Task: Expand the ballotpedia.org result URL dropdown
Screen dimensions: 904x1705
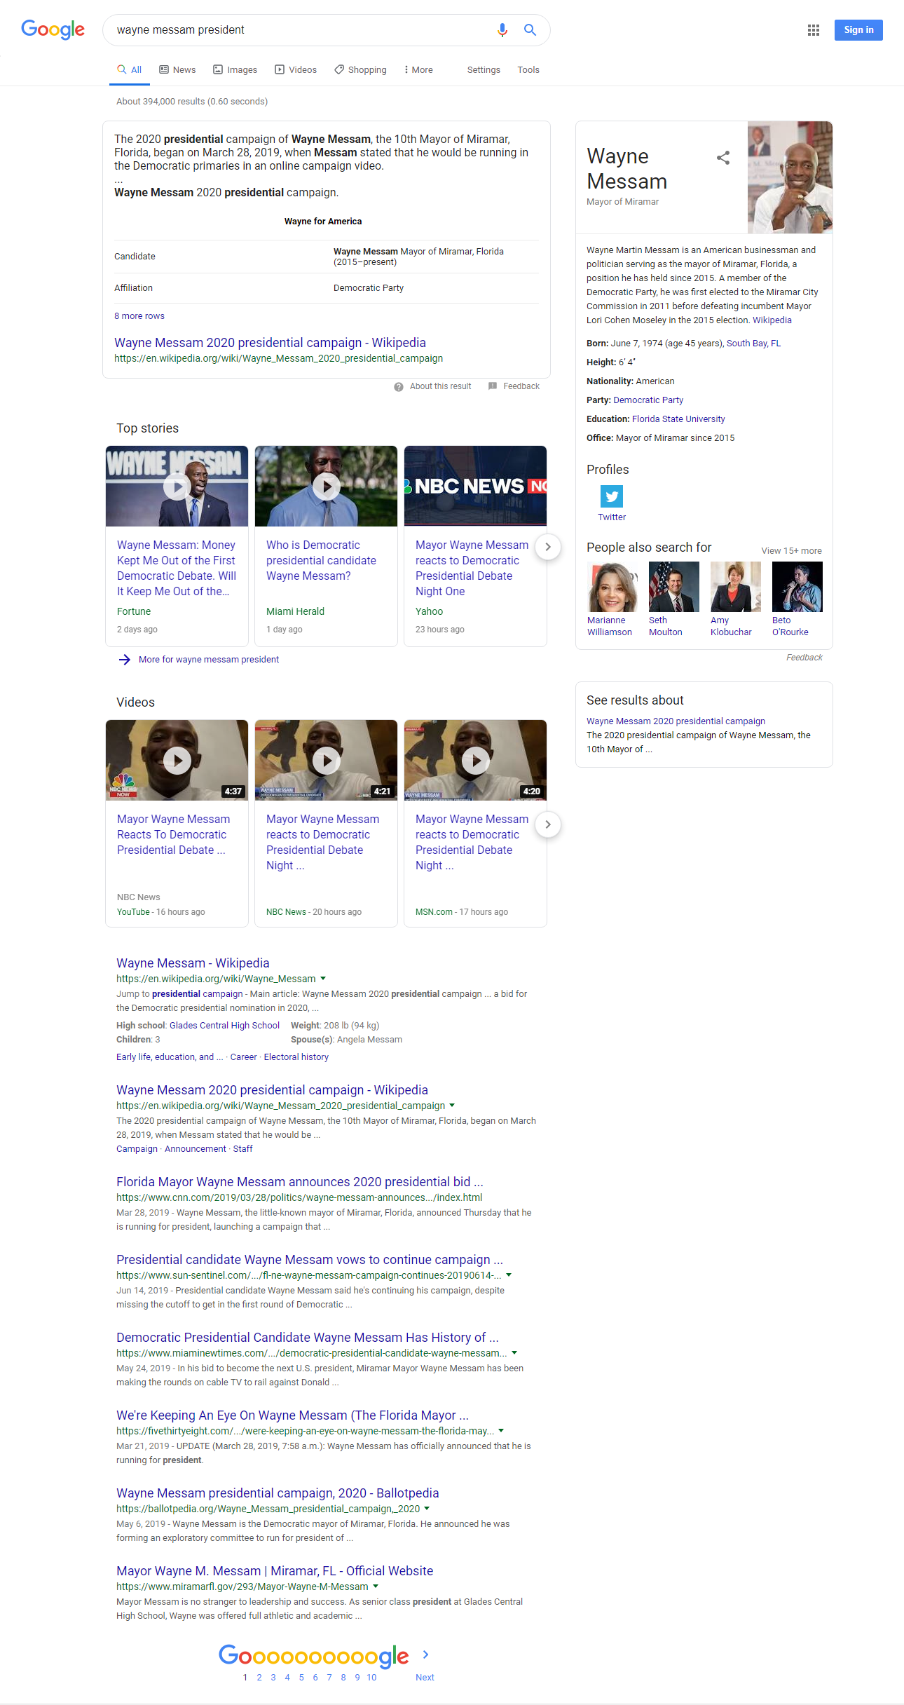Action: (x=427, y=1509)
